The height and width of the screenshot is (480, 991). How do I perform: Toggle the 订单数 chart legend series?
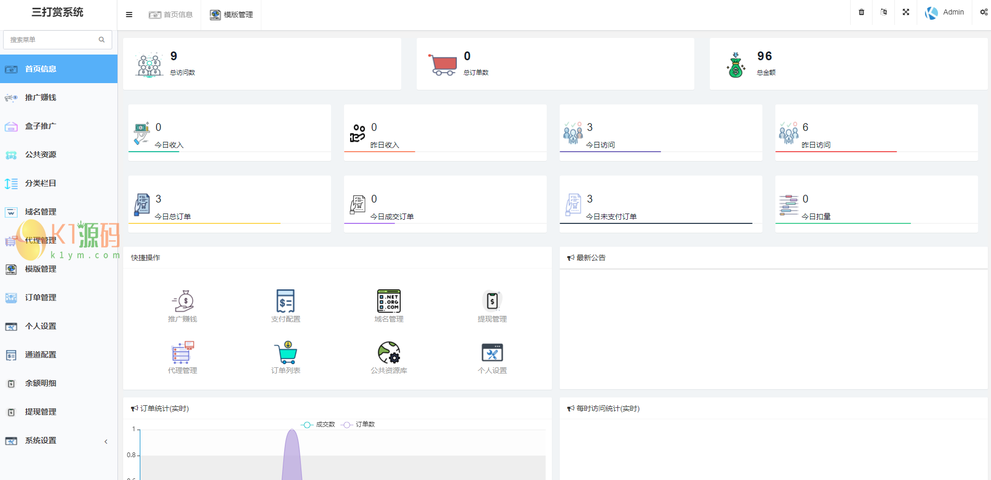tap(359, 424)
